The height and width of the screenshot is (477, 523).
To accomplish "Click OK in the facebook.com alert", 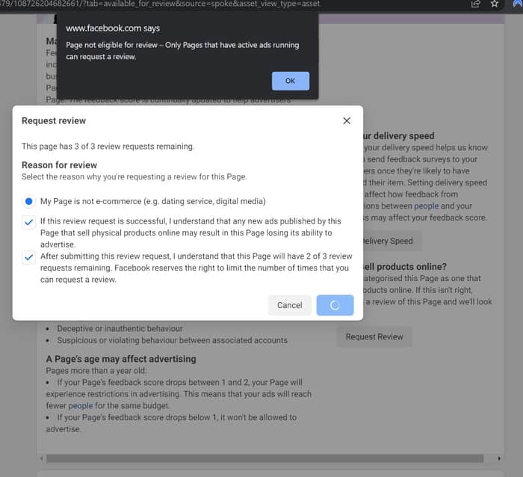I will (x=290, y=81).
